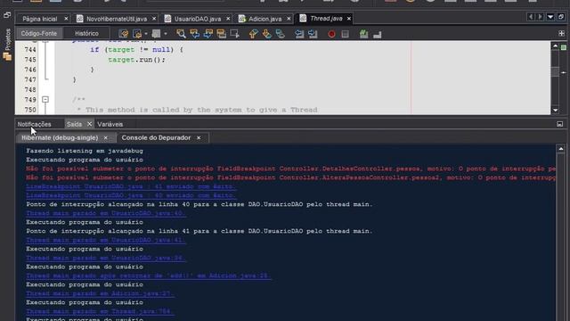Open Variáveis tab
Viewport: 570px width, 321px height.
coord(110,124)
